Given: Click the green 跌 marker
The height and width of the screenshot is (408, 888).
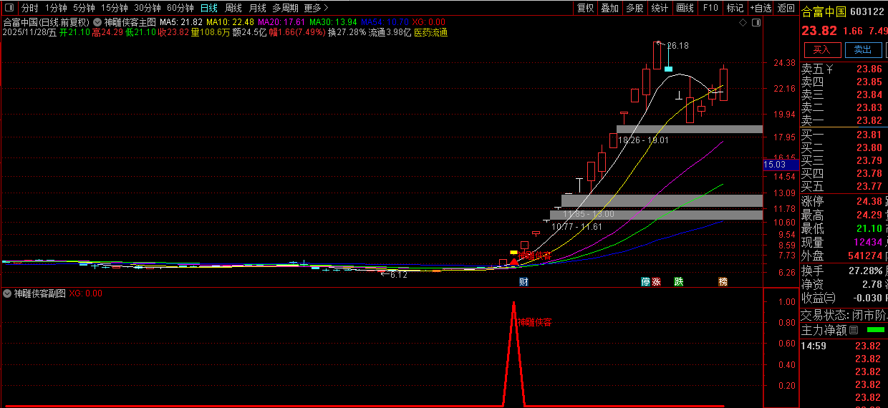Looking at the screenshot, I should tap(679, 282).
